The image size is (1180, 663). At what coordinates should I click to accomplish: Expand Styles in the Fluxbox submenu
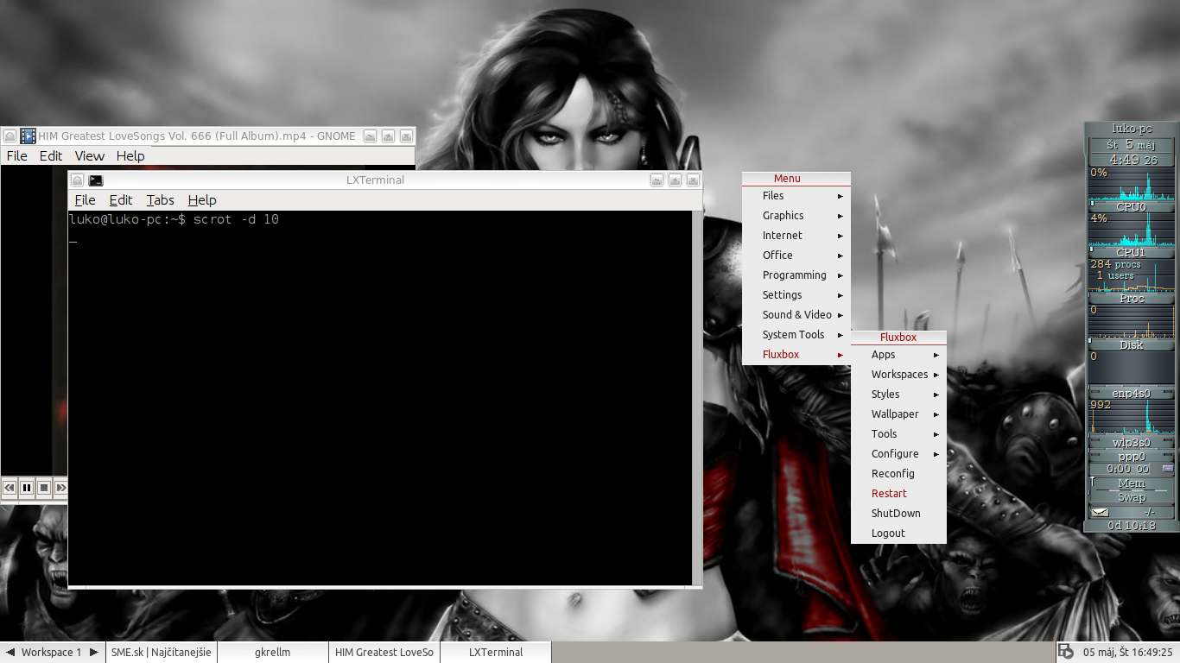898,395
